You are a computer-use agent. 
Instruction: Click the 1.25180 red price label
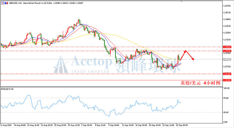point(227,80)
